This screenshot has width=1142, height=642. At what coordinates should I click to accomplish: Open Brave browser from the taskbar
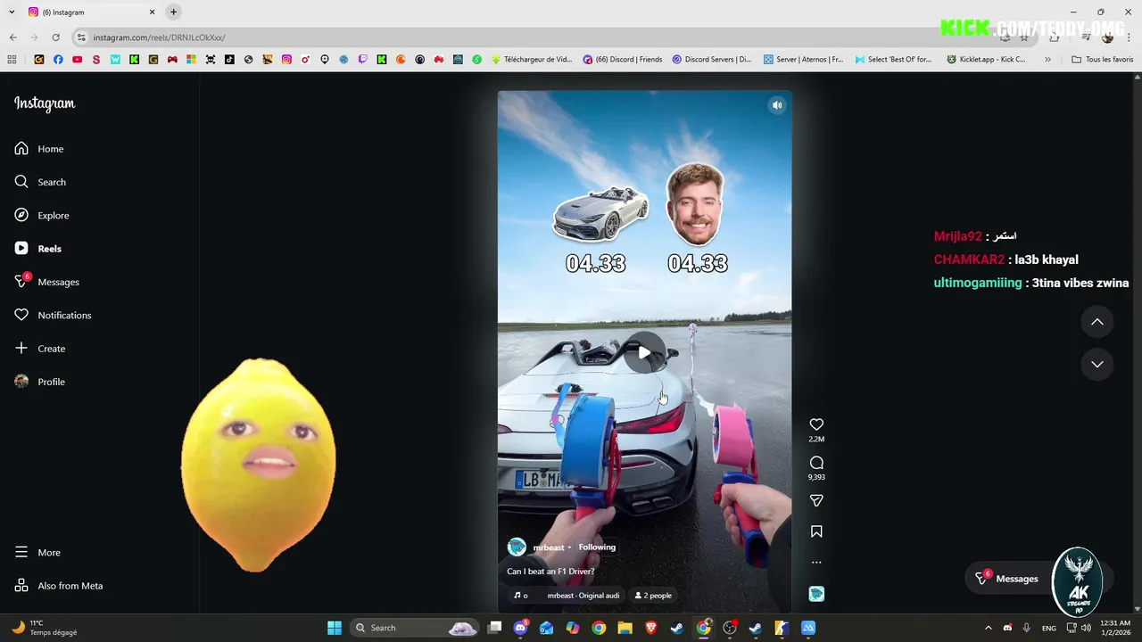pos(651,628)
